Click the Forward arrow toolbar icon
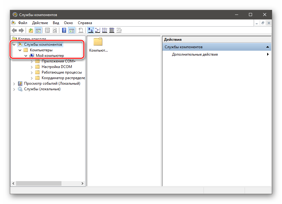Viewport: 282px width, 204px height. tap(21, 30)
